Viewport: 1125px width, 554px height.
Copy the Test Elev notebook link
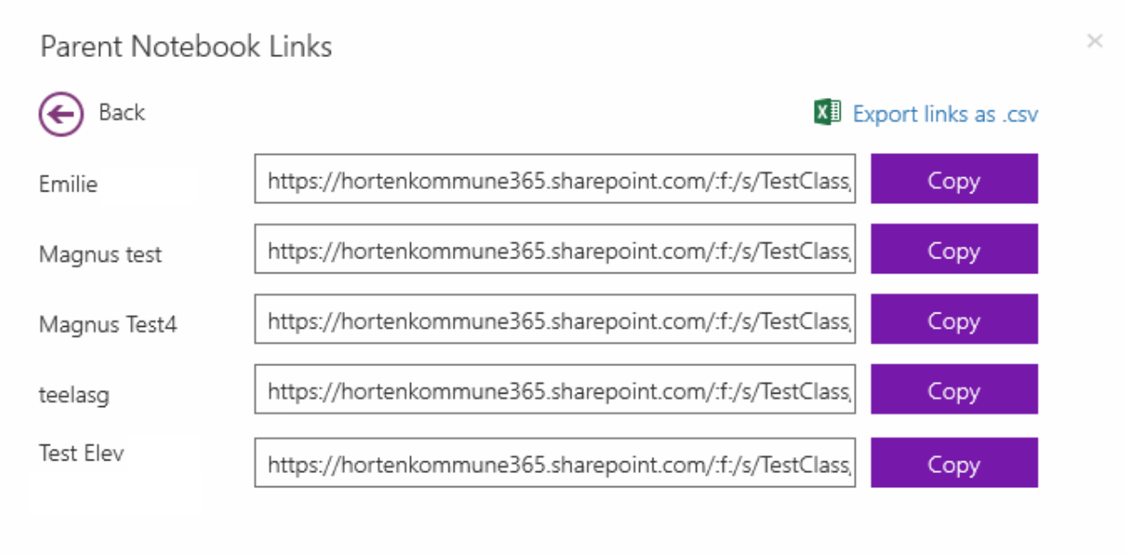click(954, 463)
